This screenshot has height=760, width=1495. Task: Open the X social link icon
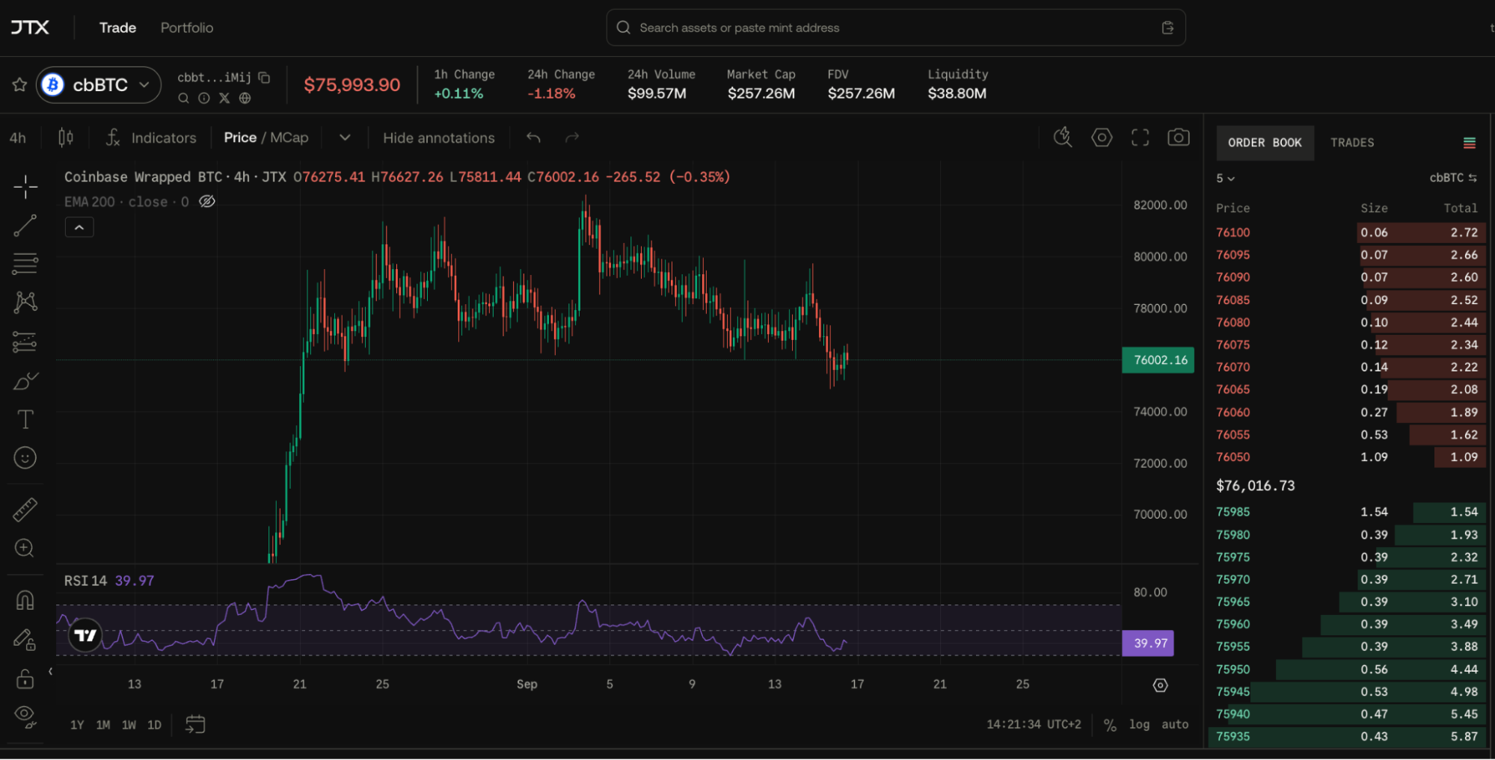click(224, 98)
